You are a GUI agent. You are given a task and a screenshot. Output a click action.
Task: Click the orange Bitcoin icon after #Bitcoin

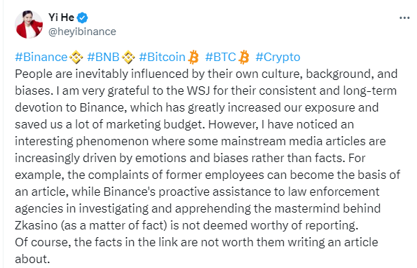[x=193, y=58]
